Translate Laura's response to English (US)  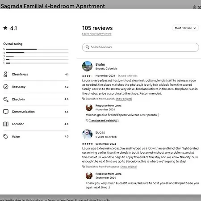point(104,121)
